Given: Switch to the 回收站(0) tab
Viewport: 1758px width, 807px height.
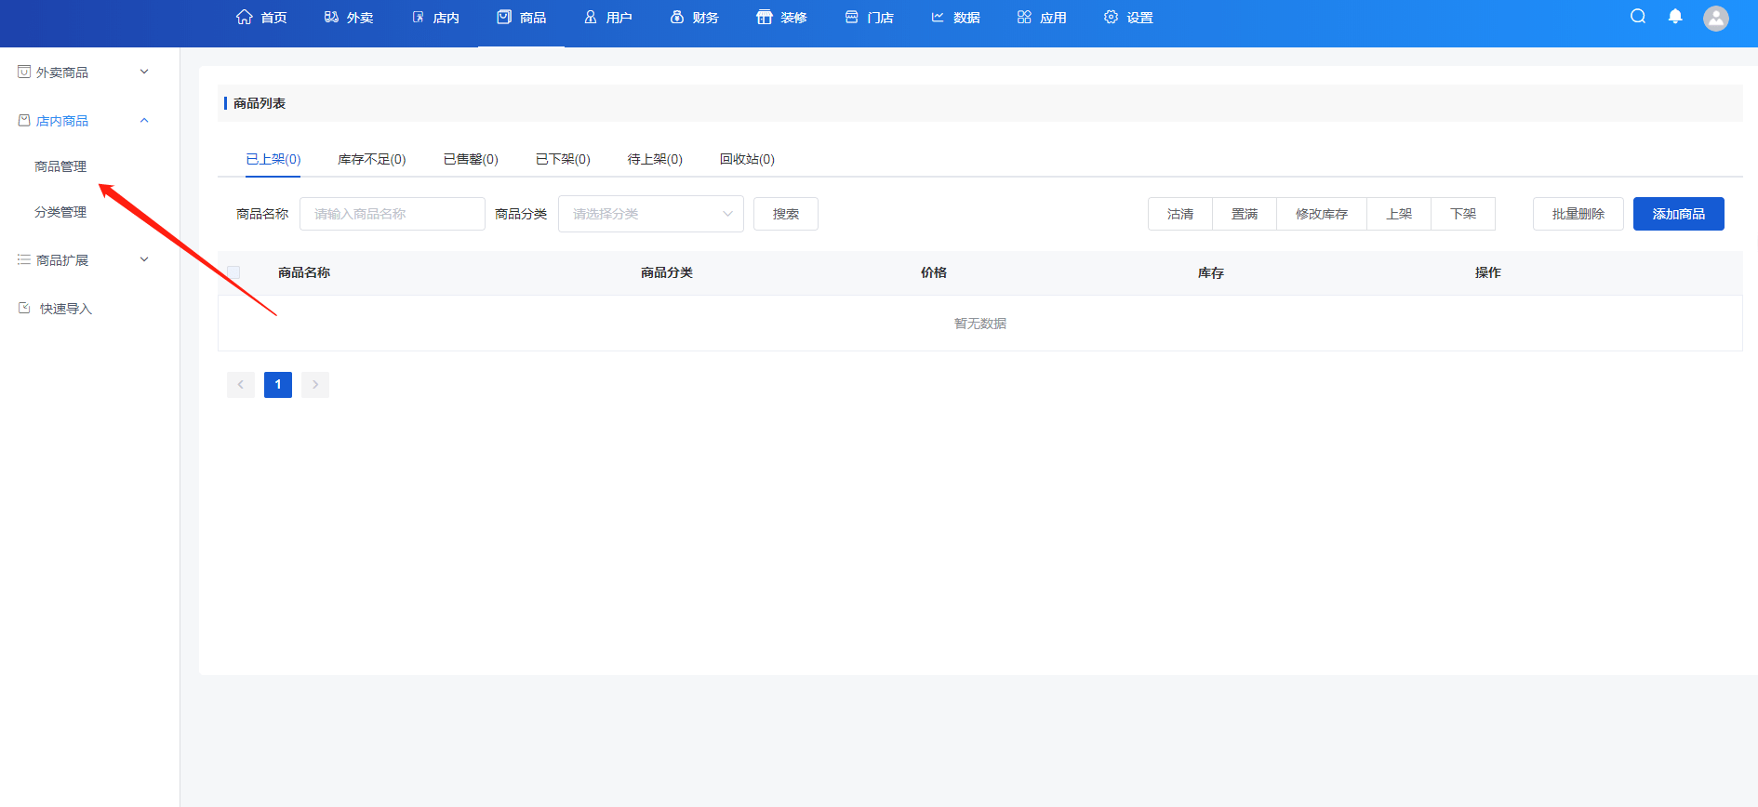Looking at the screenshot, I should coord(746,159).
